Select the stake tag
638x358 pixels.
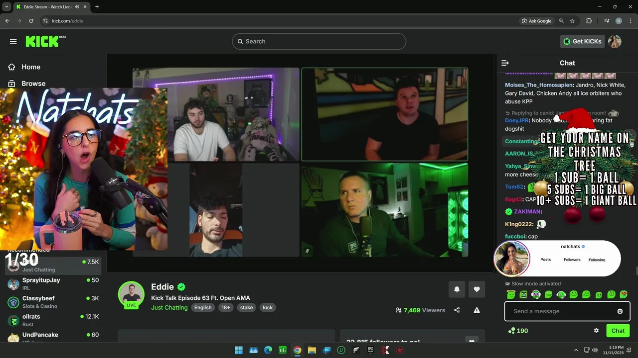tap(247, 307)
